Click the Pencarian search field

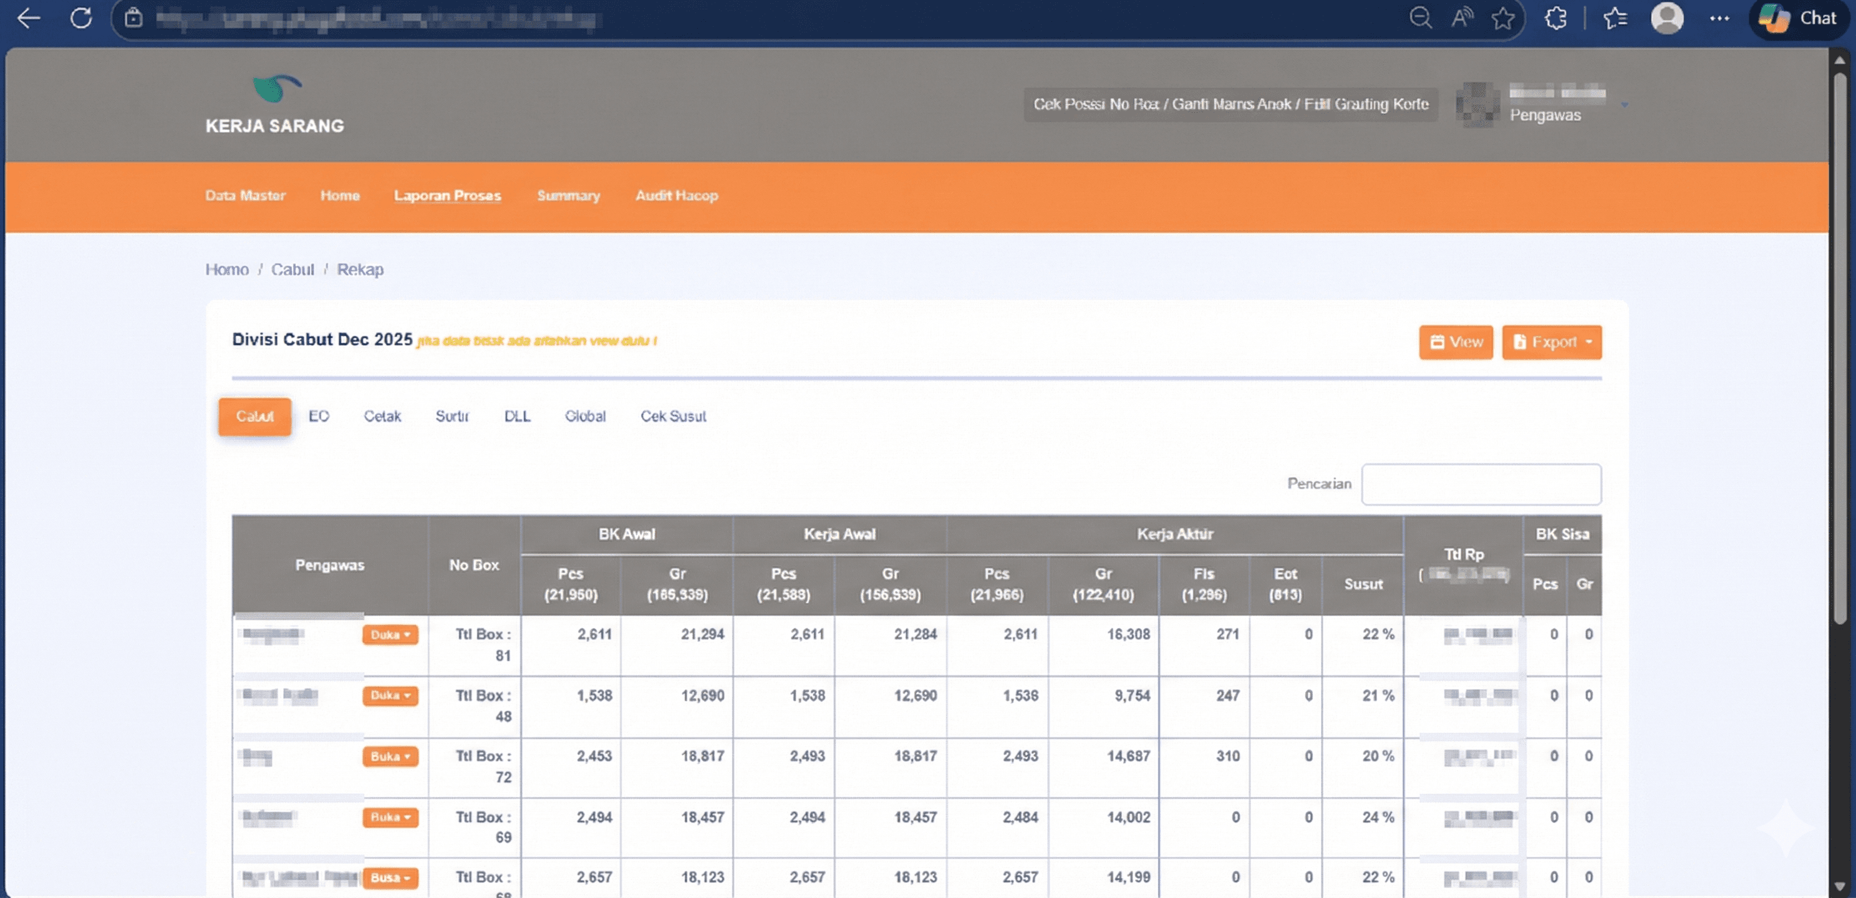1481,485
